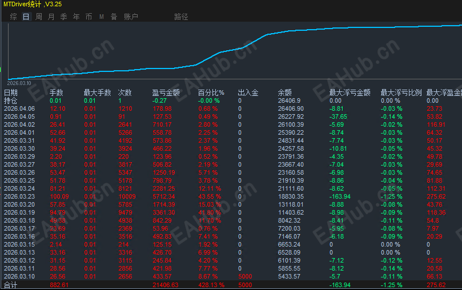Click the 百分比% column header

tap(211, 92)
